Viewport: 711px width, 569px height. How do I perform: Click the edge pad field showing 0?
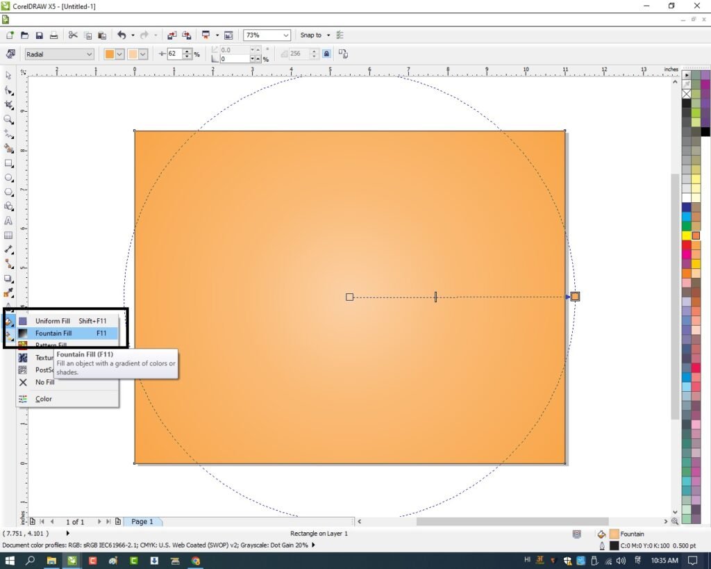235,59
